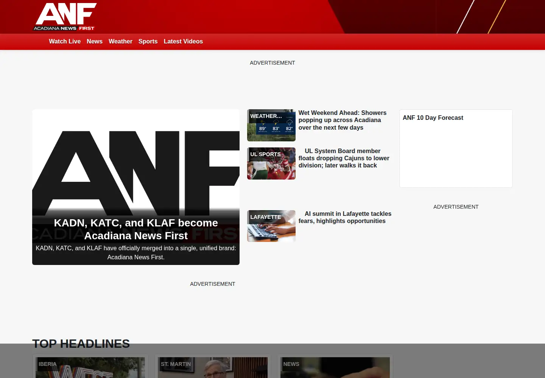Read the Wet Weekend Ahead showers article
The height and width of the screenshot is (378, 545).
(x=343, y=120)
